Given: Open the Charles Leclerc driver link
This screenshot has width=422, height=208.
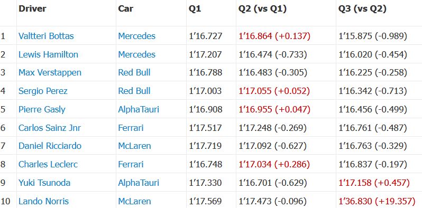Looking at the screenshot, I should click(x=48, y=165).
